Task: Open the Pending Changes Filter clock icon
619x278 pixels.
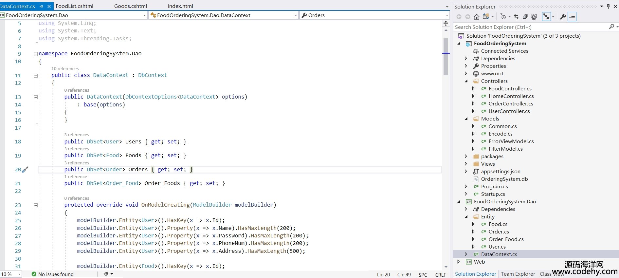Action: (503, 17)
